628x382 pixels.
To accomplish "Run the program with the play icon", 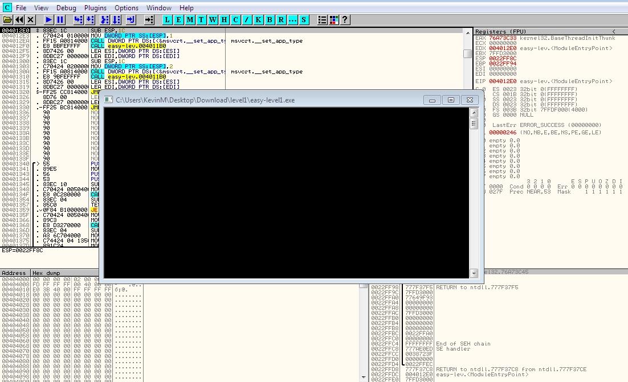I will coord(48,19).
